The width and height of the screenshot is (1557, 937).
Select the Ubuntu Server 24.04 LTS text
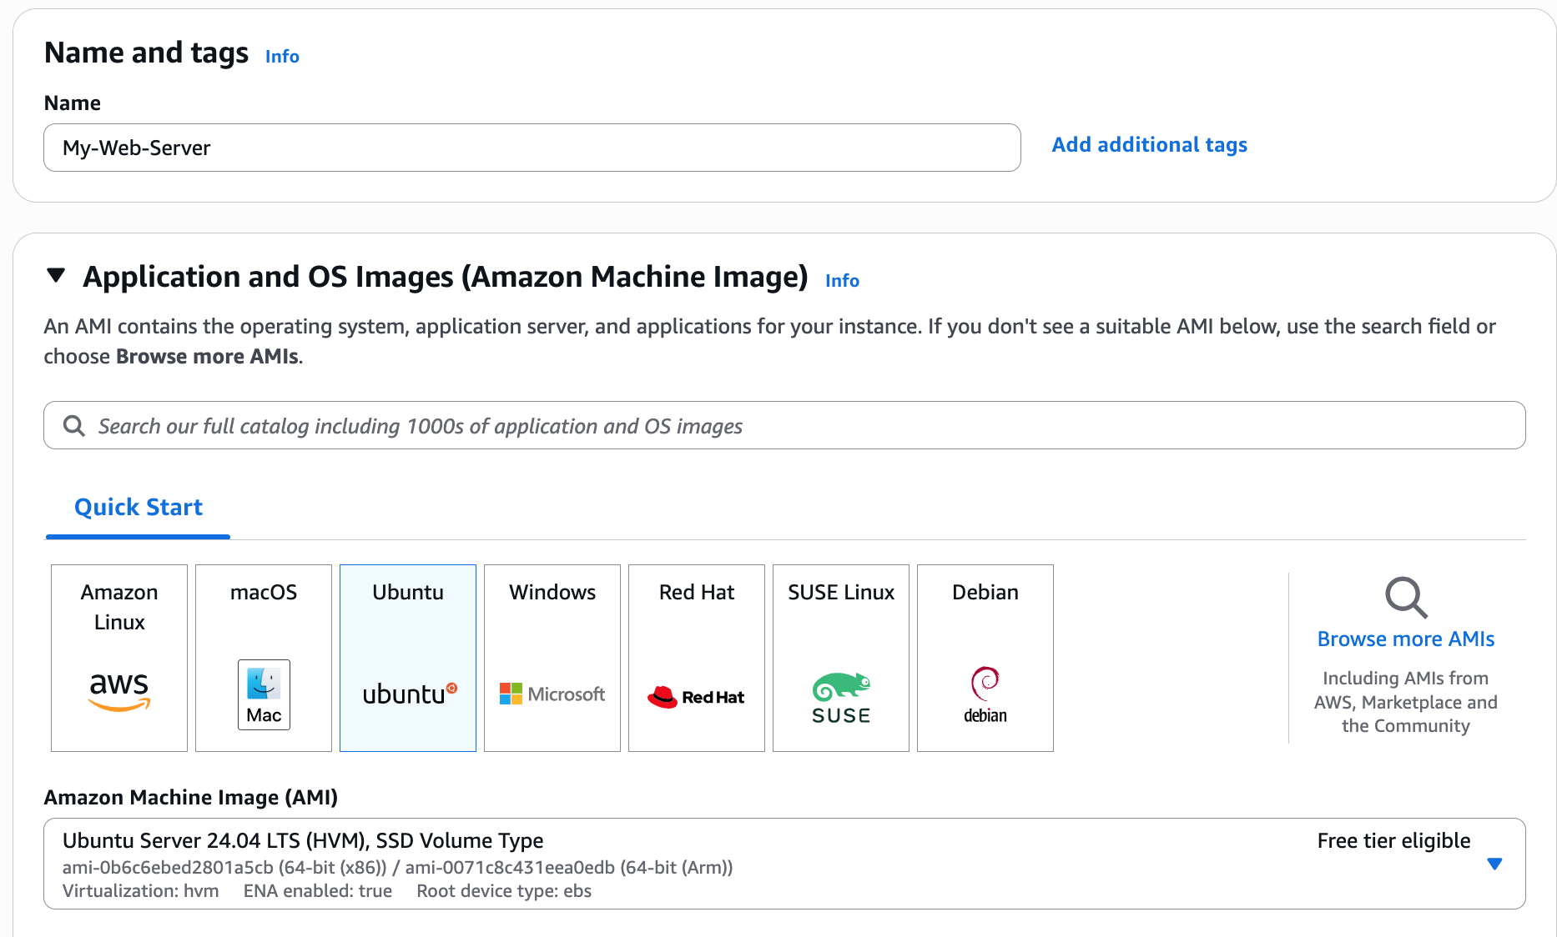click(x=303, y=840)
